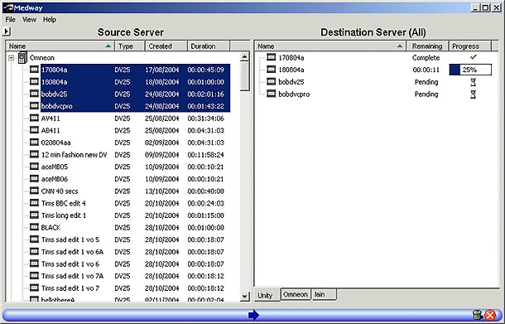Click the hourglass icon for bobdv25
The image size is (505, 324).
[473, 82]
